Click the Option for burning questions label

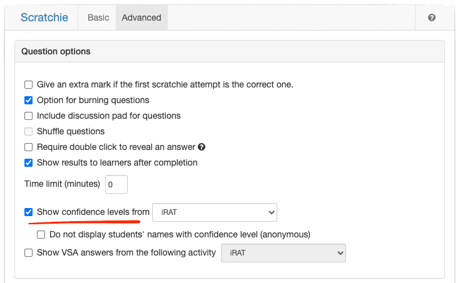[x=93, y=100]
